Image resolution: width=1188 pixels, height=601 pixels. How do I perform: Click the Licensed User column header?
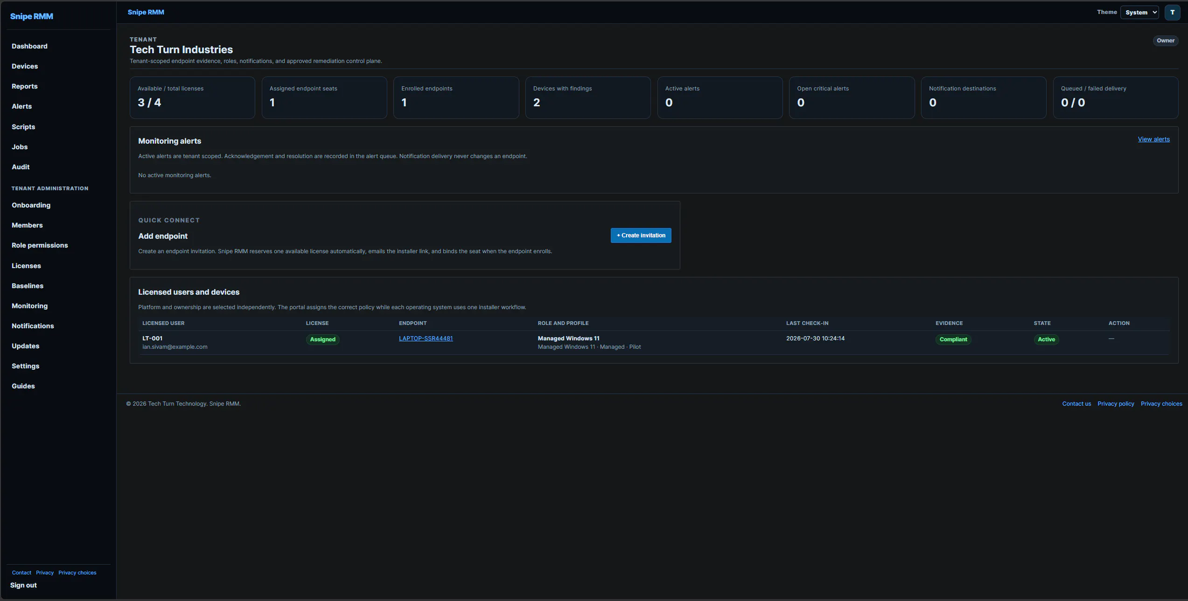163,323
